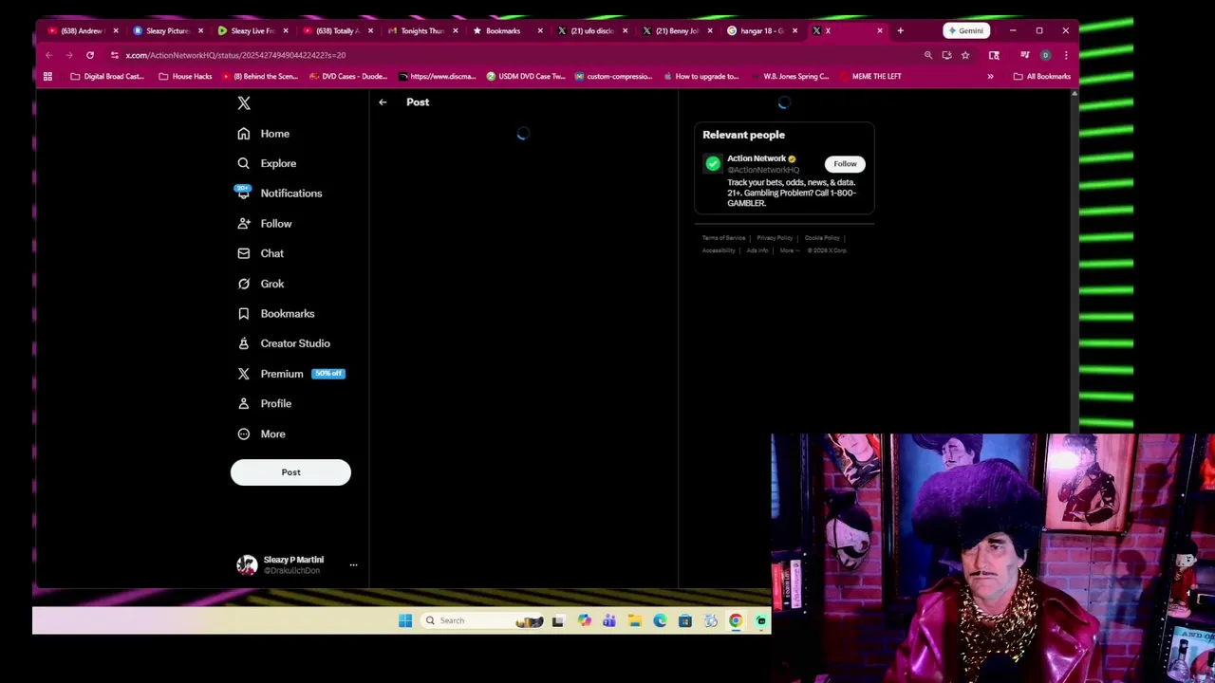Open Chrome profile D avatar
This screenshot has width=1215, height=683.
[1045, 55]
